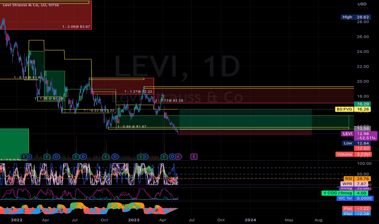Open the dividend D marker in May 2023
The width and height of the screenshot is (379, 224).
pyautogui.click(x=172, y=157)
